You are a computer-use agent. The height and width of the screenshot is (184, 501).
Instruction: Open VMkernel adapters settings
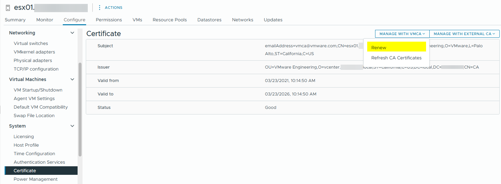34,52
